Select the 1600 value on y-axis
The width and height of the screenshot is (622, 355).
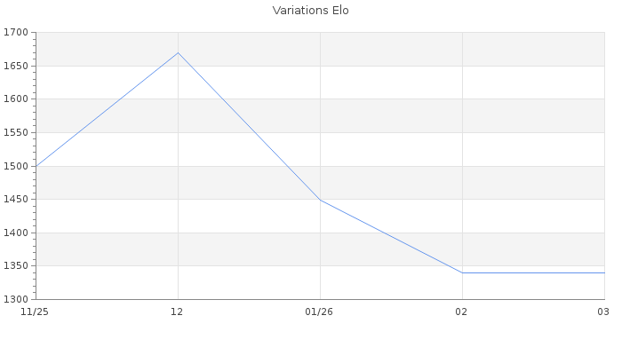tap(17, 99)
